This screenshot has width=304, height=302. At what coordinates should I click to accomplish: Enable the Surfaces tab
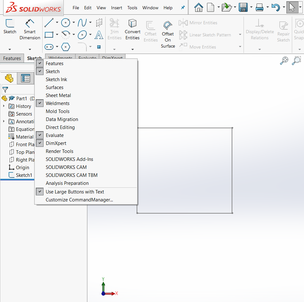(x=86, y=87)
